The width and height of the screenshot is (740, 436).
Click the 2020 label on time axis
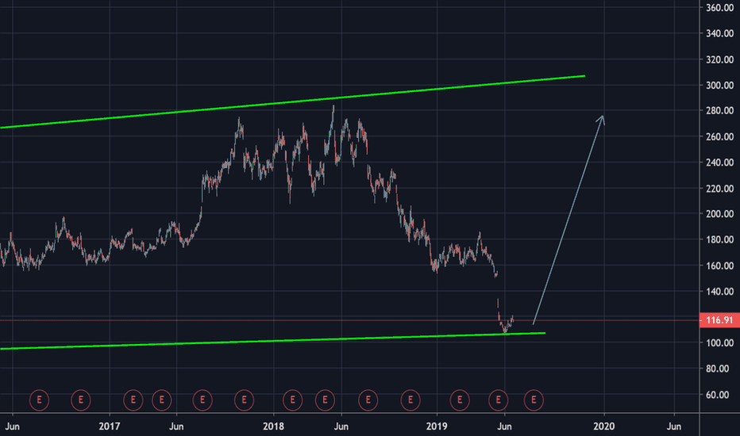[604, 426]
